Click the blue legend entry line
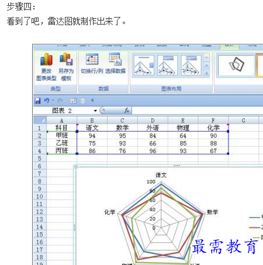Screen dimensions: 263x265 pyautogui.click(x=254, y=217)
